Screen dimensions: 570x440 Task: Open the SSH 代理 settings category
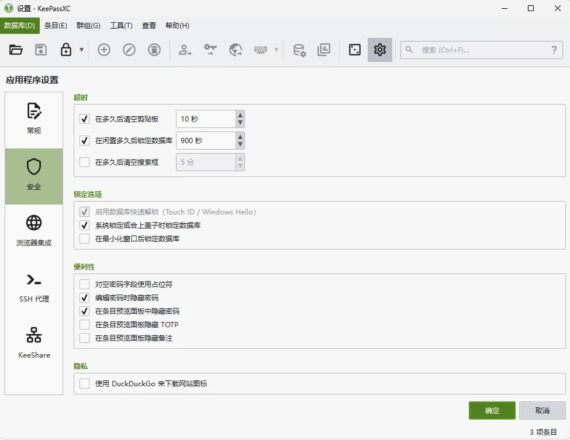34,289
